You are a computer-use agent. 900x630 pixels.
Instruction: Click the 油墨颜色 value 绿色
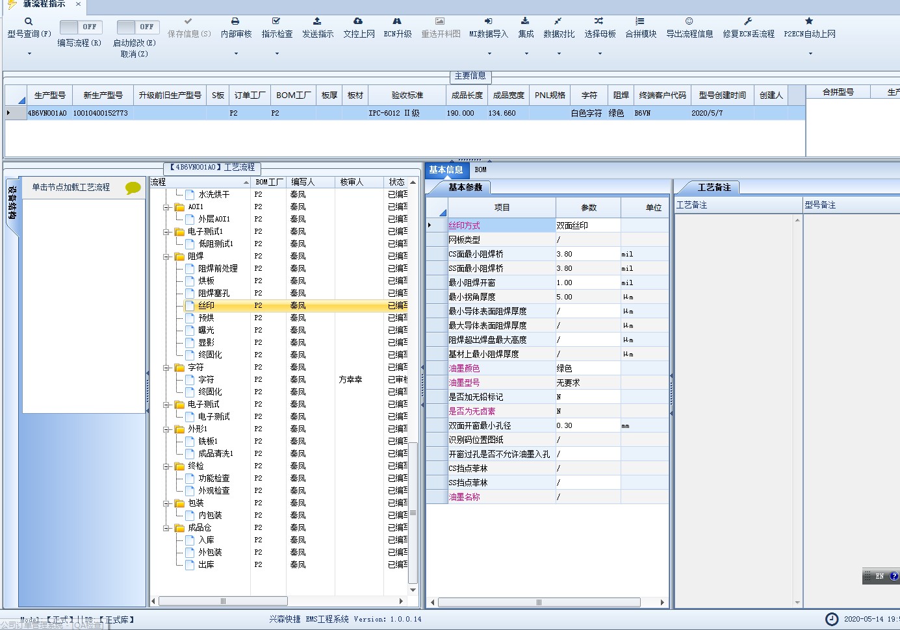[x=588, y=368]
